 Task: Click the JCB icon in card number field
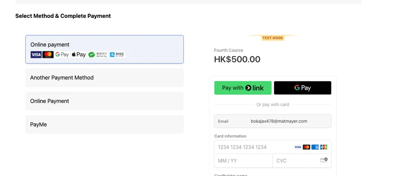coord(324,147)
